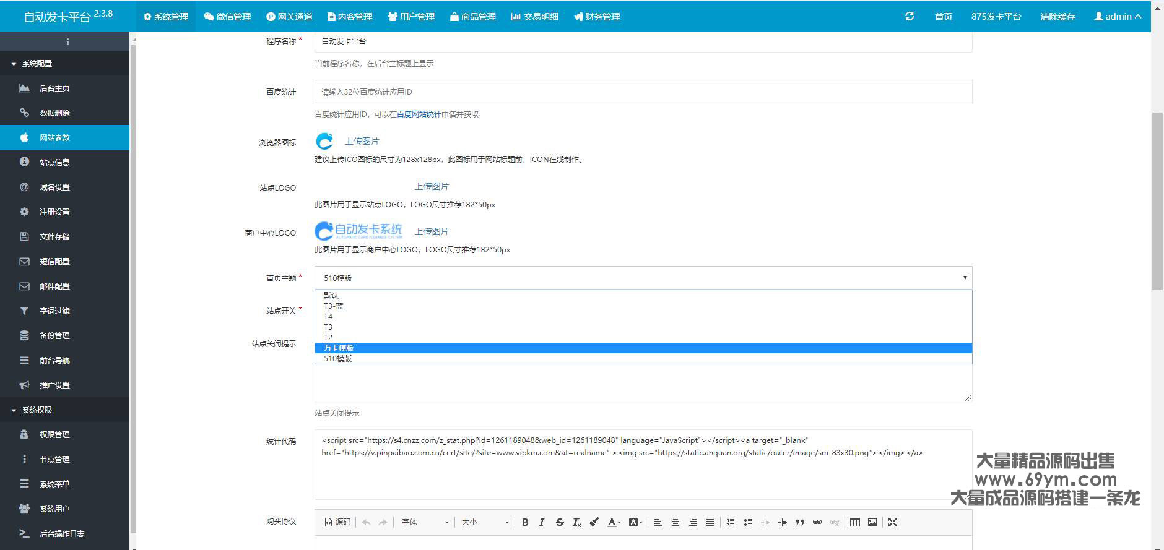
Task: Apply strikethrough formatting in the editor
Action: [560, 522]
